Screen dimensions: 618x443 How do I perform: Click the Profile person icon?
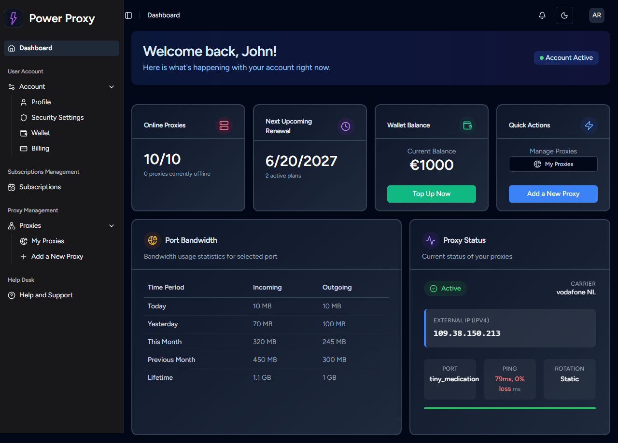pos(24,102)
